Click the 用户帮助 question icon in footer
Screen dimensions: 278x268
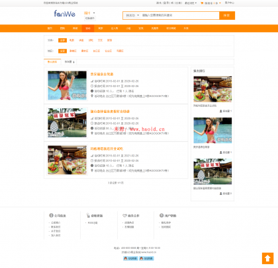162,215
